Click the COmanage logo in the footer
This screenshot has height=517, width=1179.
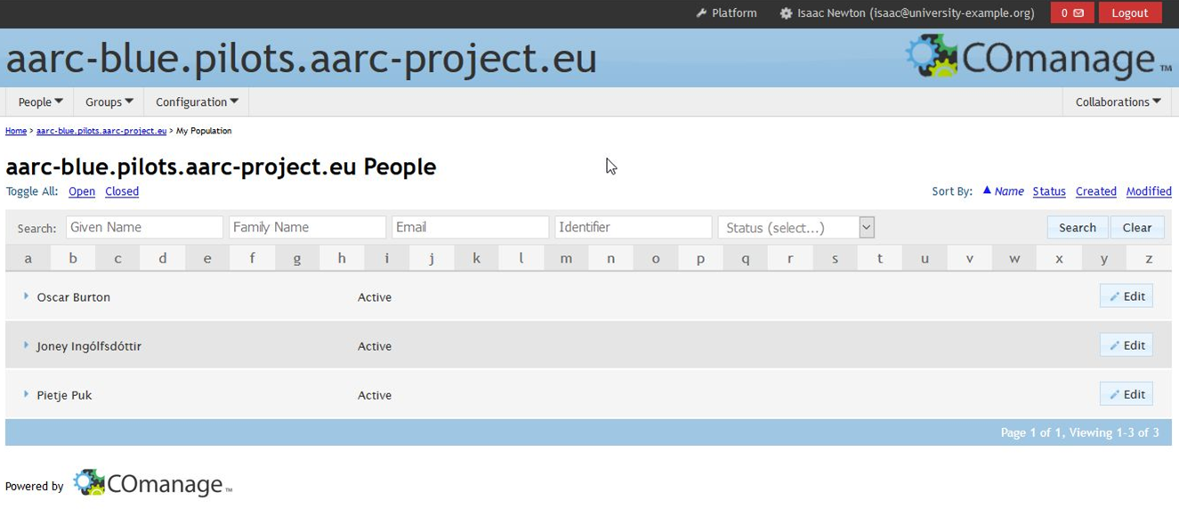click(x=151, y=483)
